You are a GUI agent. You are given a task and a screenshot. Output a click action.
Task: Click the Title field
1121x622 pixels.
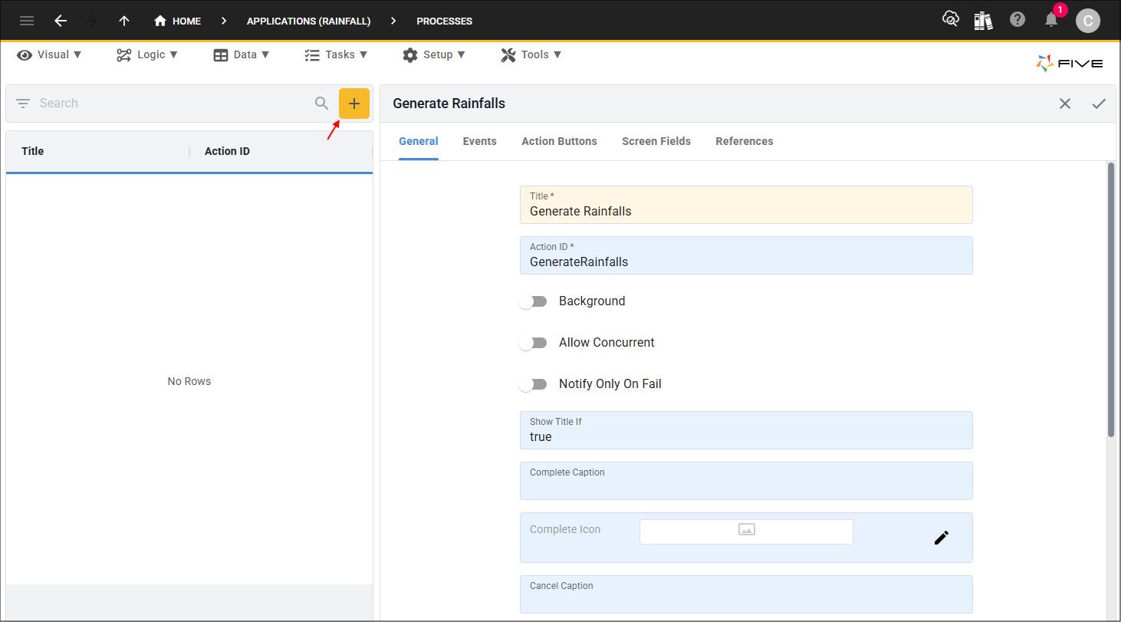tap(746, 205)
